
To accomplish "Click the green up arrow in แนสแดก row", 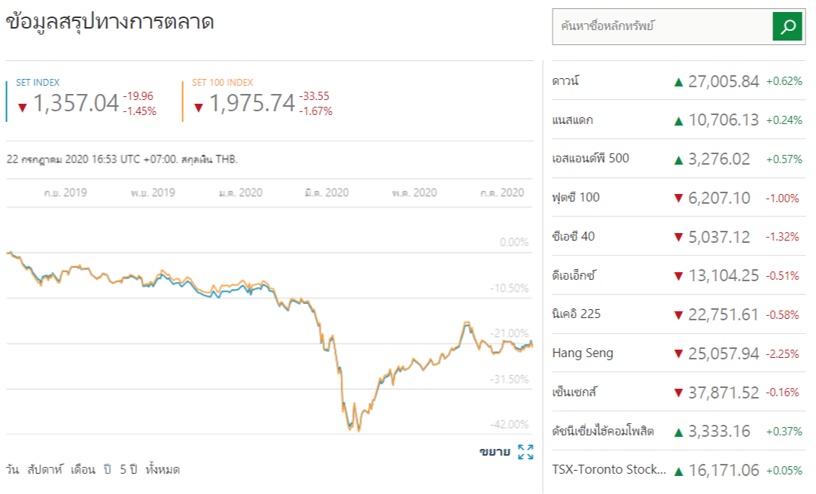I will (678, 120).
